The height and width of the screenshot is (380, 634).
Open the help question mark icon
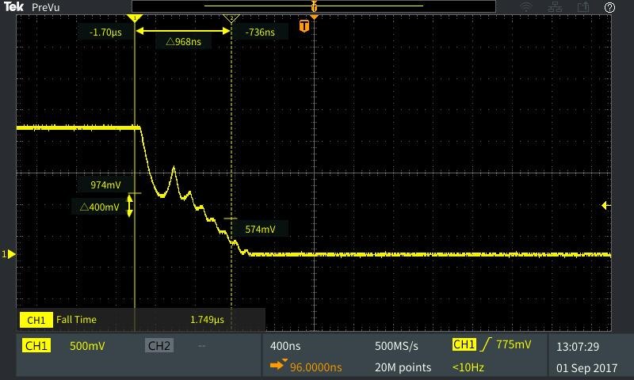tap(609, 7)
